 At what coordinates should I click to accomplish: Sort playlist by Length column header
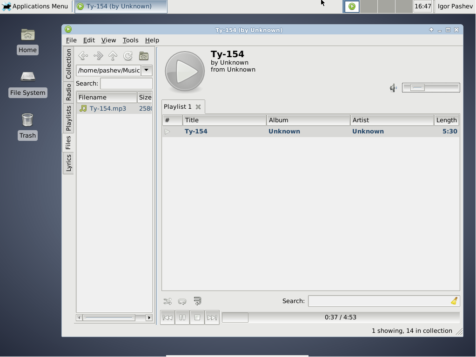[447, 120]
